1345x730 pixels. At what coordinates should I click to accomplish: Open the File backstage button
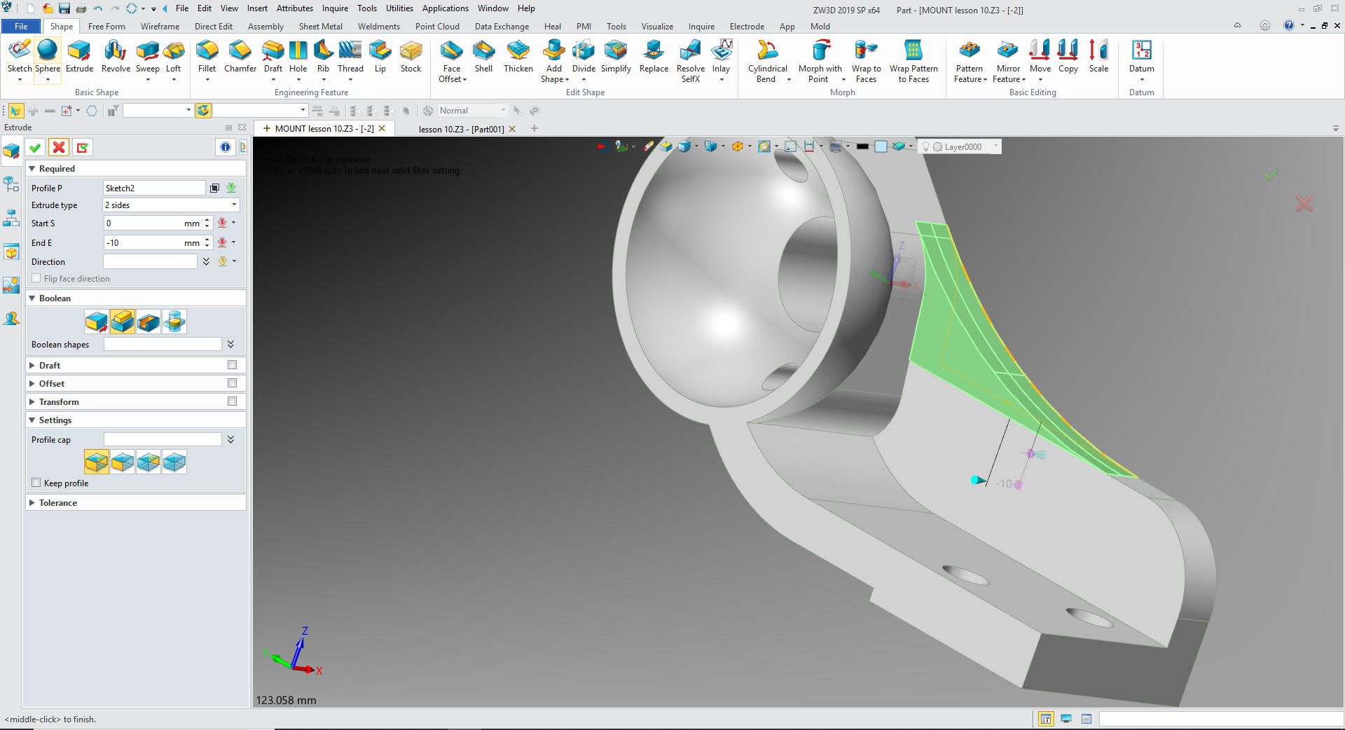21,27
